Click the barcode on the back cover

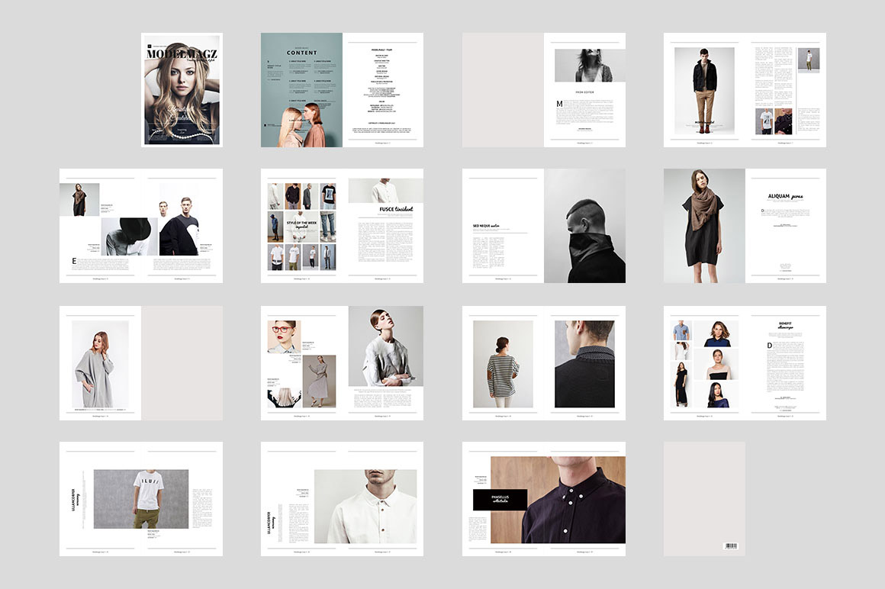tap(731, 546)
